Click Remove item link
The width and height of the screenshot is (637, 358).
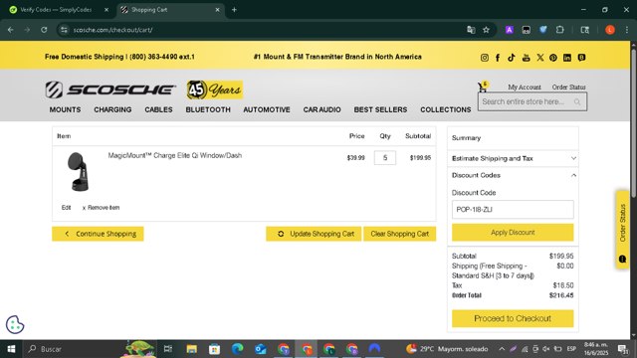tap(101, 208)
